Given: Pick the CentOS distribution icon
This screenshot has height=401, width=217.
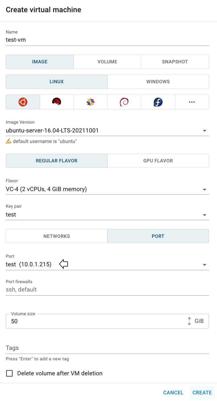Looking at the screenshot, I should 91,102.
